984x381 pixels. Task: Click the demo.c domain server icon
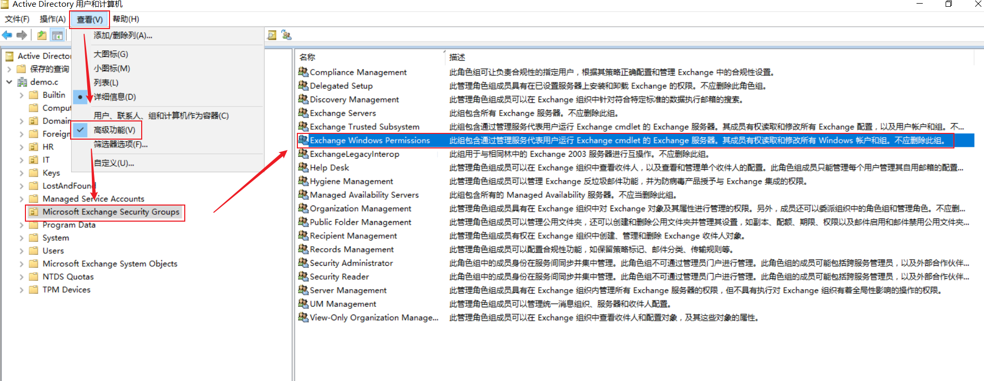click(22, 82)
